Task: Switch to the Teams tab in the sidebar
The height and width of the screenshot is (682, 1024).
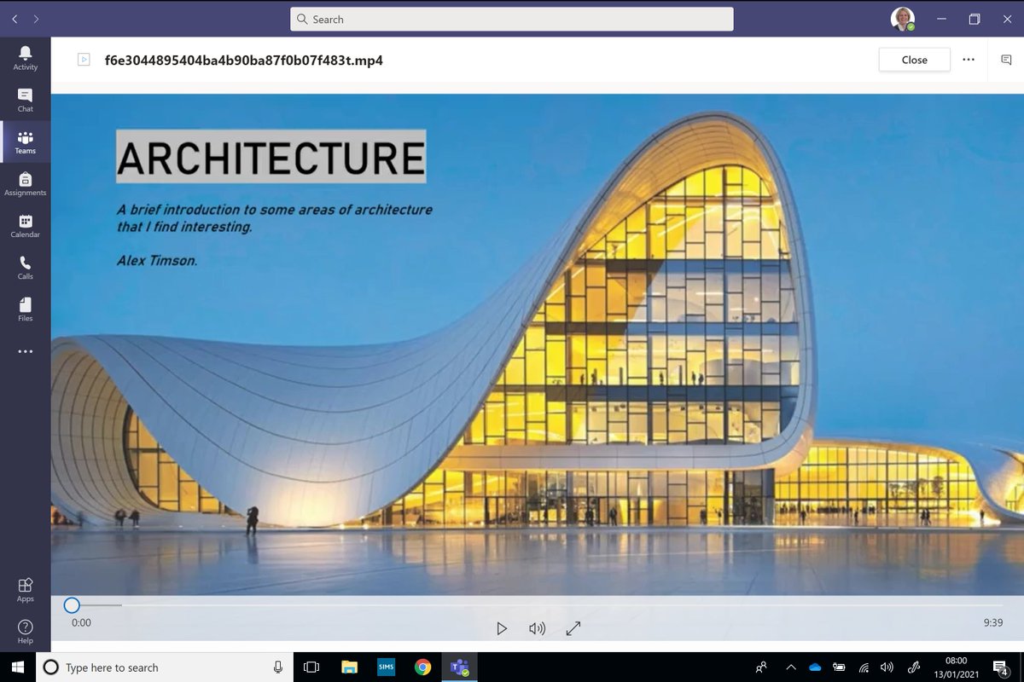Action: tap(25, 141)
